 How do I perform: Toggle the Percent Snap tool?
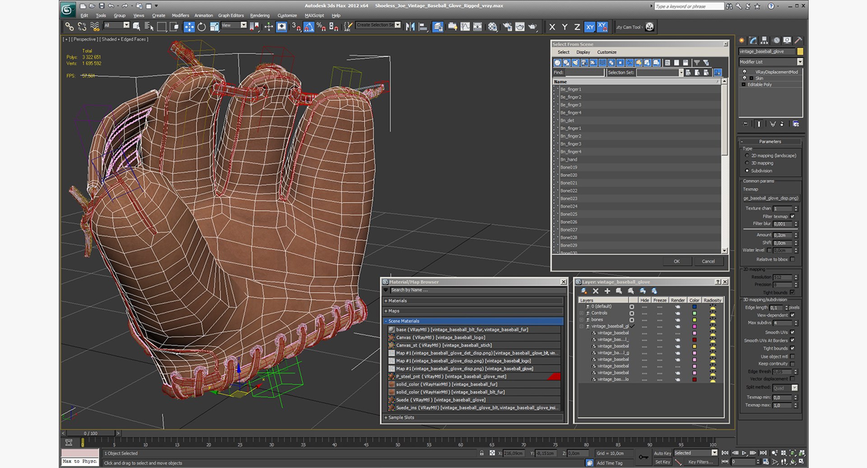pyautogui.click(x=321, y=27)
